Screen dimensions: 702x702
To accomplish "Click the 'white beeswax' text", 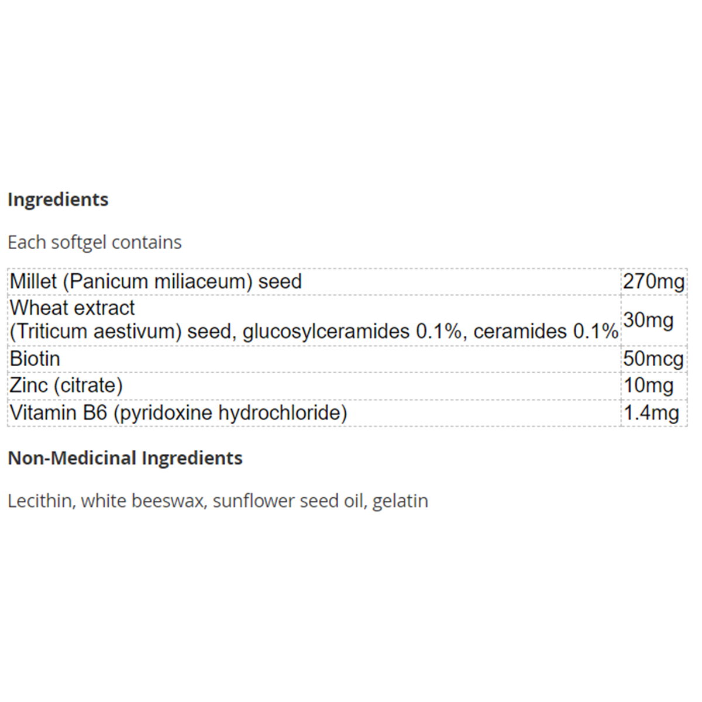I will (x=143, y=501).
